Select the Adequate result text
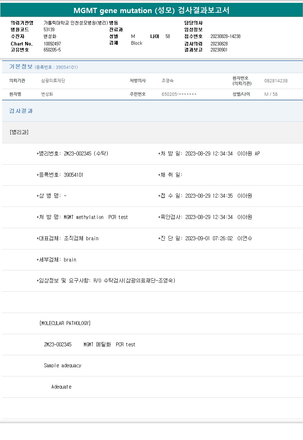 coord(61,387)
